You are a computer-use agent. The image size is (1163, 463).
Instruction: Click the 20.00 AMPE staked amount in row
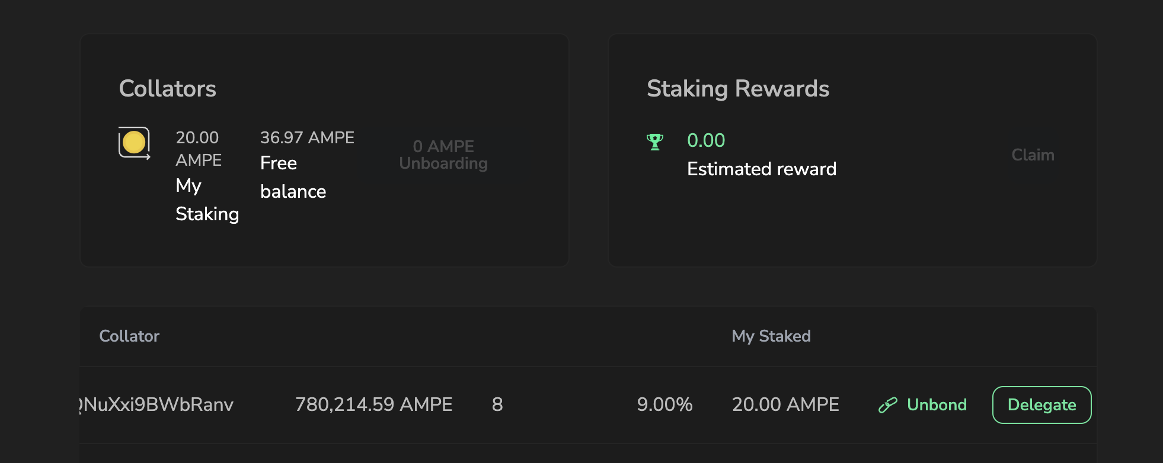click(x=785, y=404)
